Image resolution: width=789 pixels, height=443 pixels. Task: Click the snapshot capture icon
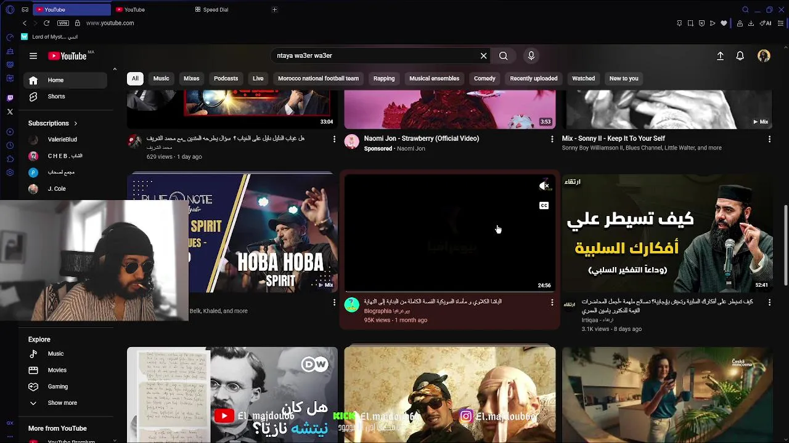pyautogui.click(x=690, y=23)
